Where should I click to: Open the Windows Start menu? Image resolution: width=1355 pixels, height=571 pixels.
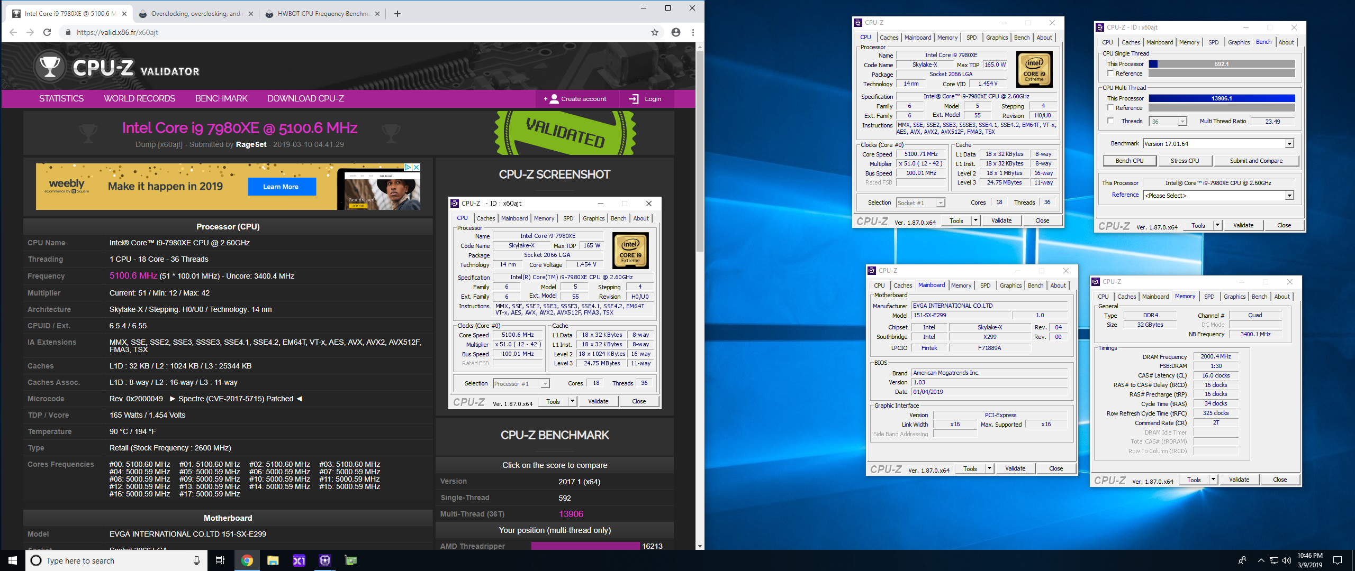tap(13, 560)
